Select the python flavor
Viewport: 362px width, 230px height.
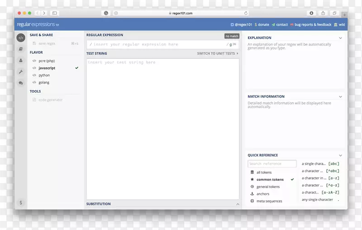point(44,75)
